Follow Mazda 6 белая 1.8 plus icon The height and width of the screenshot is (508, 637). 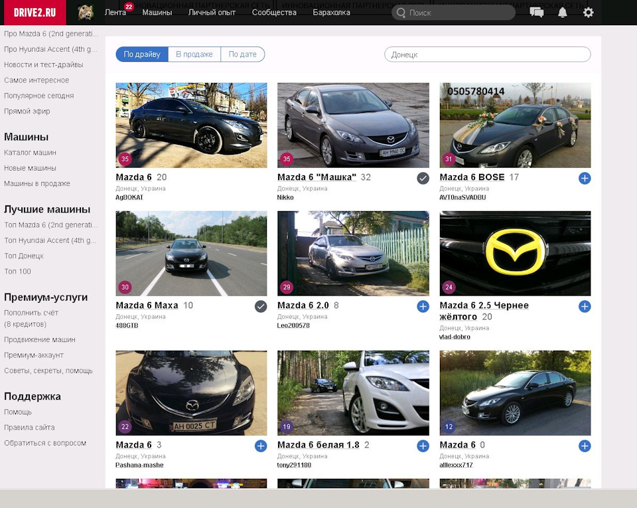click(423, 446)
